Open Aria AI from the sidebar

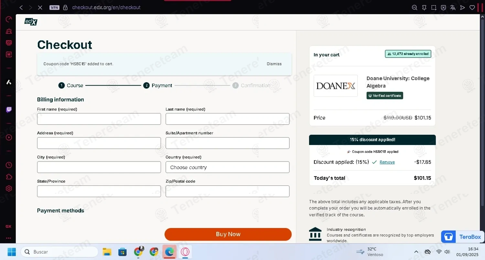click(9, 82)
